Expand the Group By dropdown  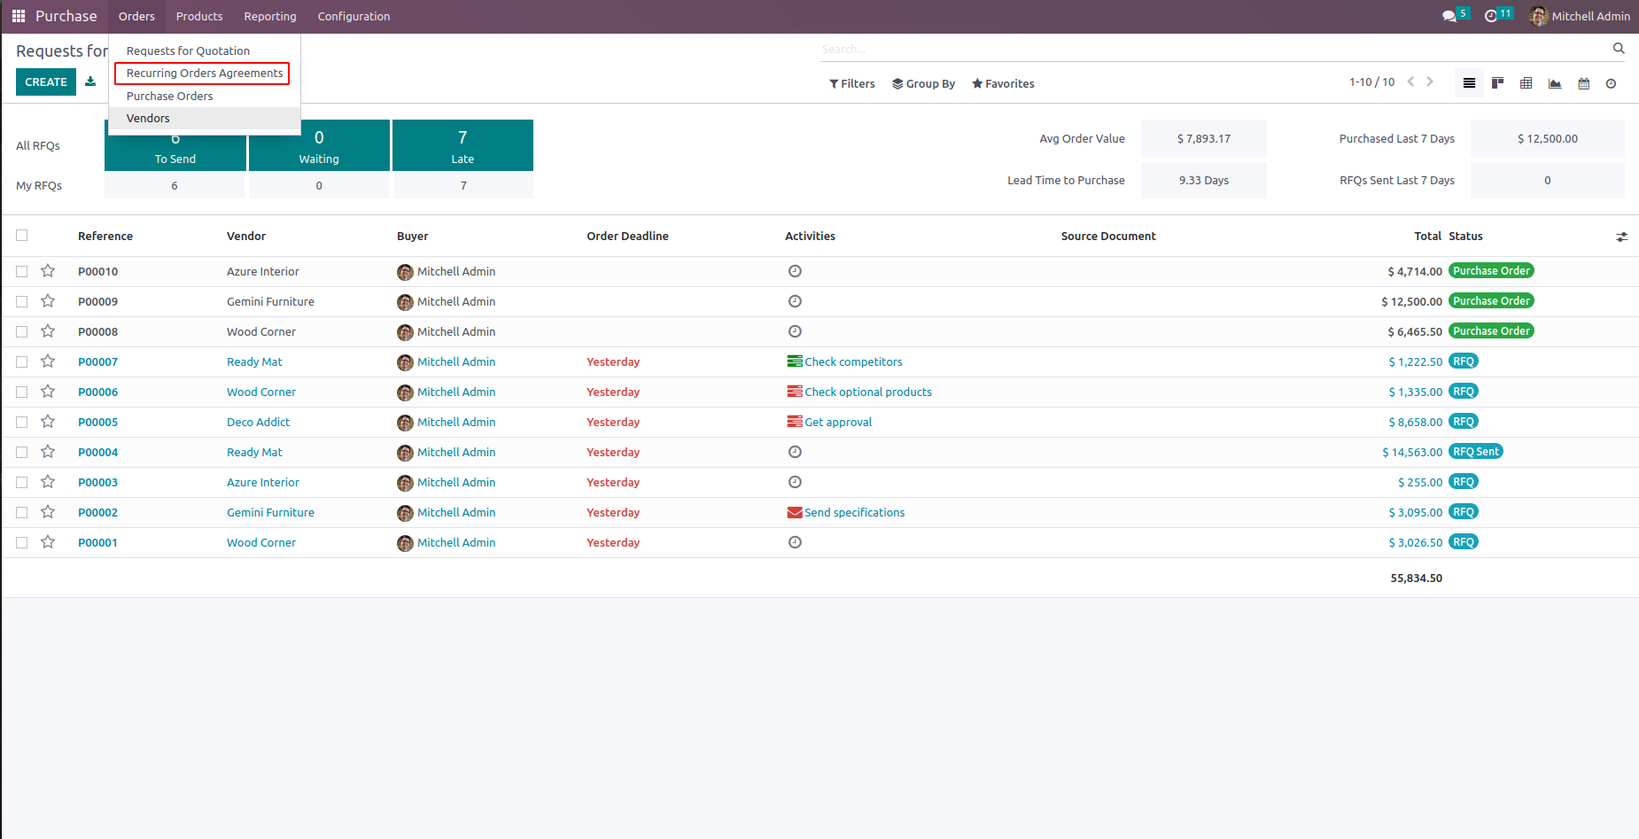coord(923,83)
